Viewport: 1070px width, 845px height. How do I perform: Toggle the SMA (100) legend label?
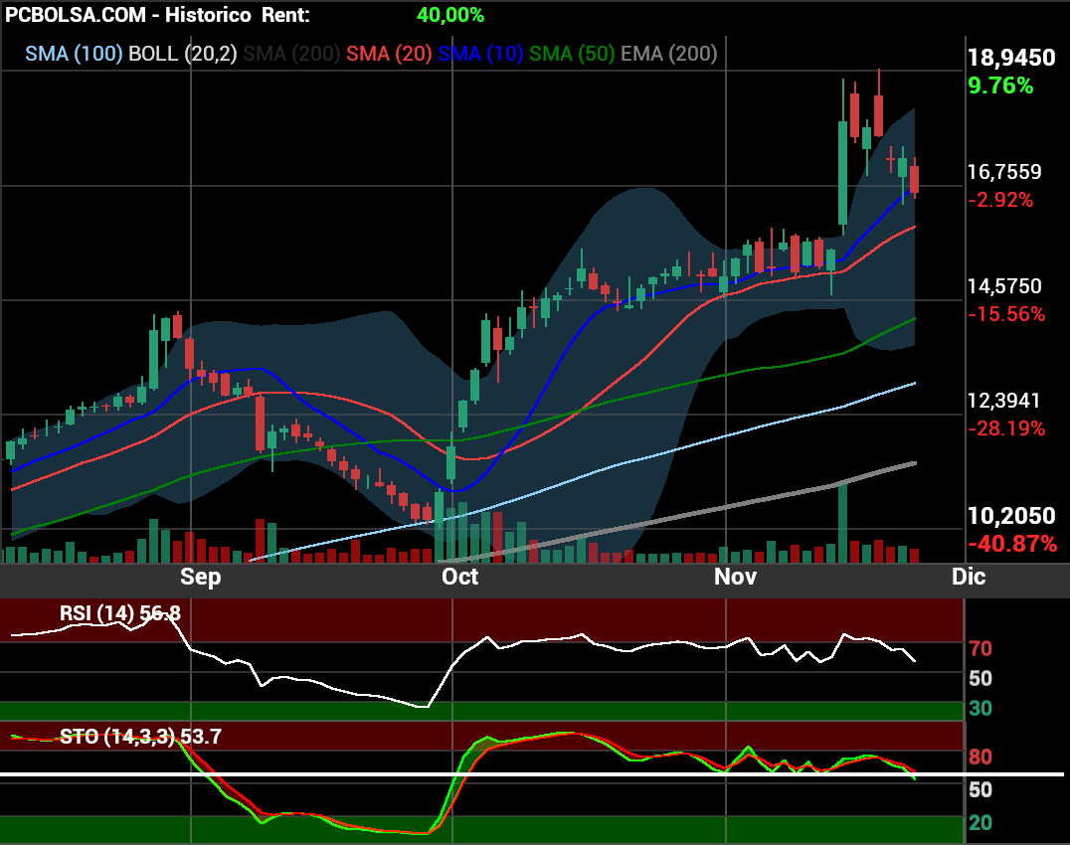(74, 54)
